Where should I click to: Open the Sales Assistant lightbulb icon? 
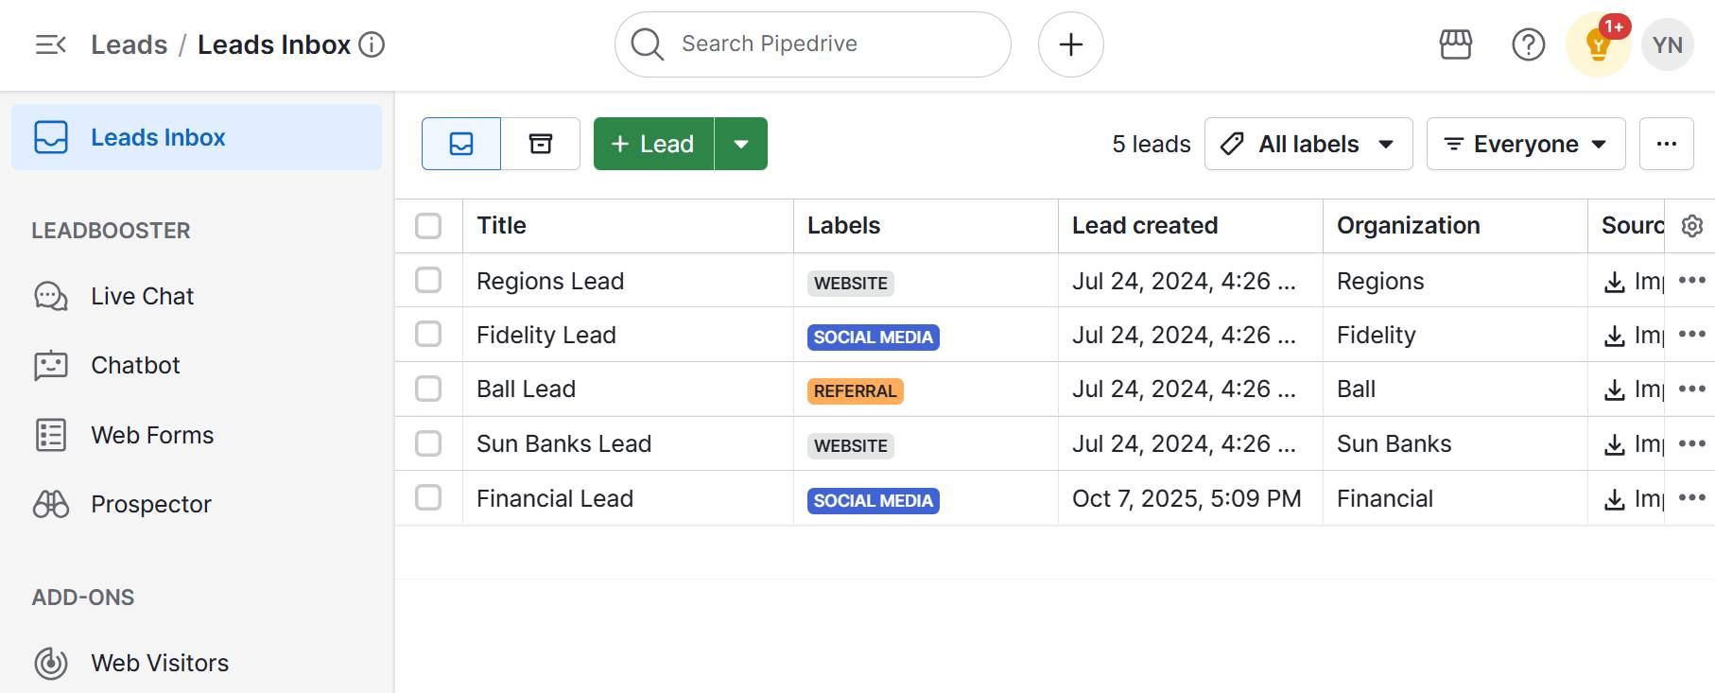point(1599,44)
